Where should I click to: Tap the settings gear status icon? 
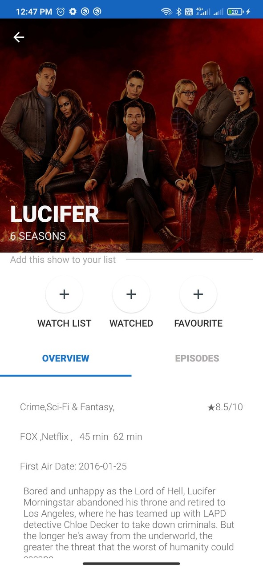tap(73, 12)
